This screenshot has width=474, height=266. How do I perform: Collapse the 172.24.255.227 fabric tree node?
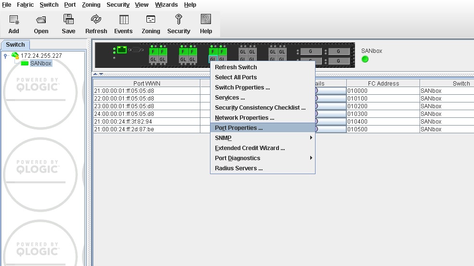pos(5,56)
